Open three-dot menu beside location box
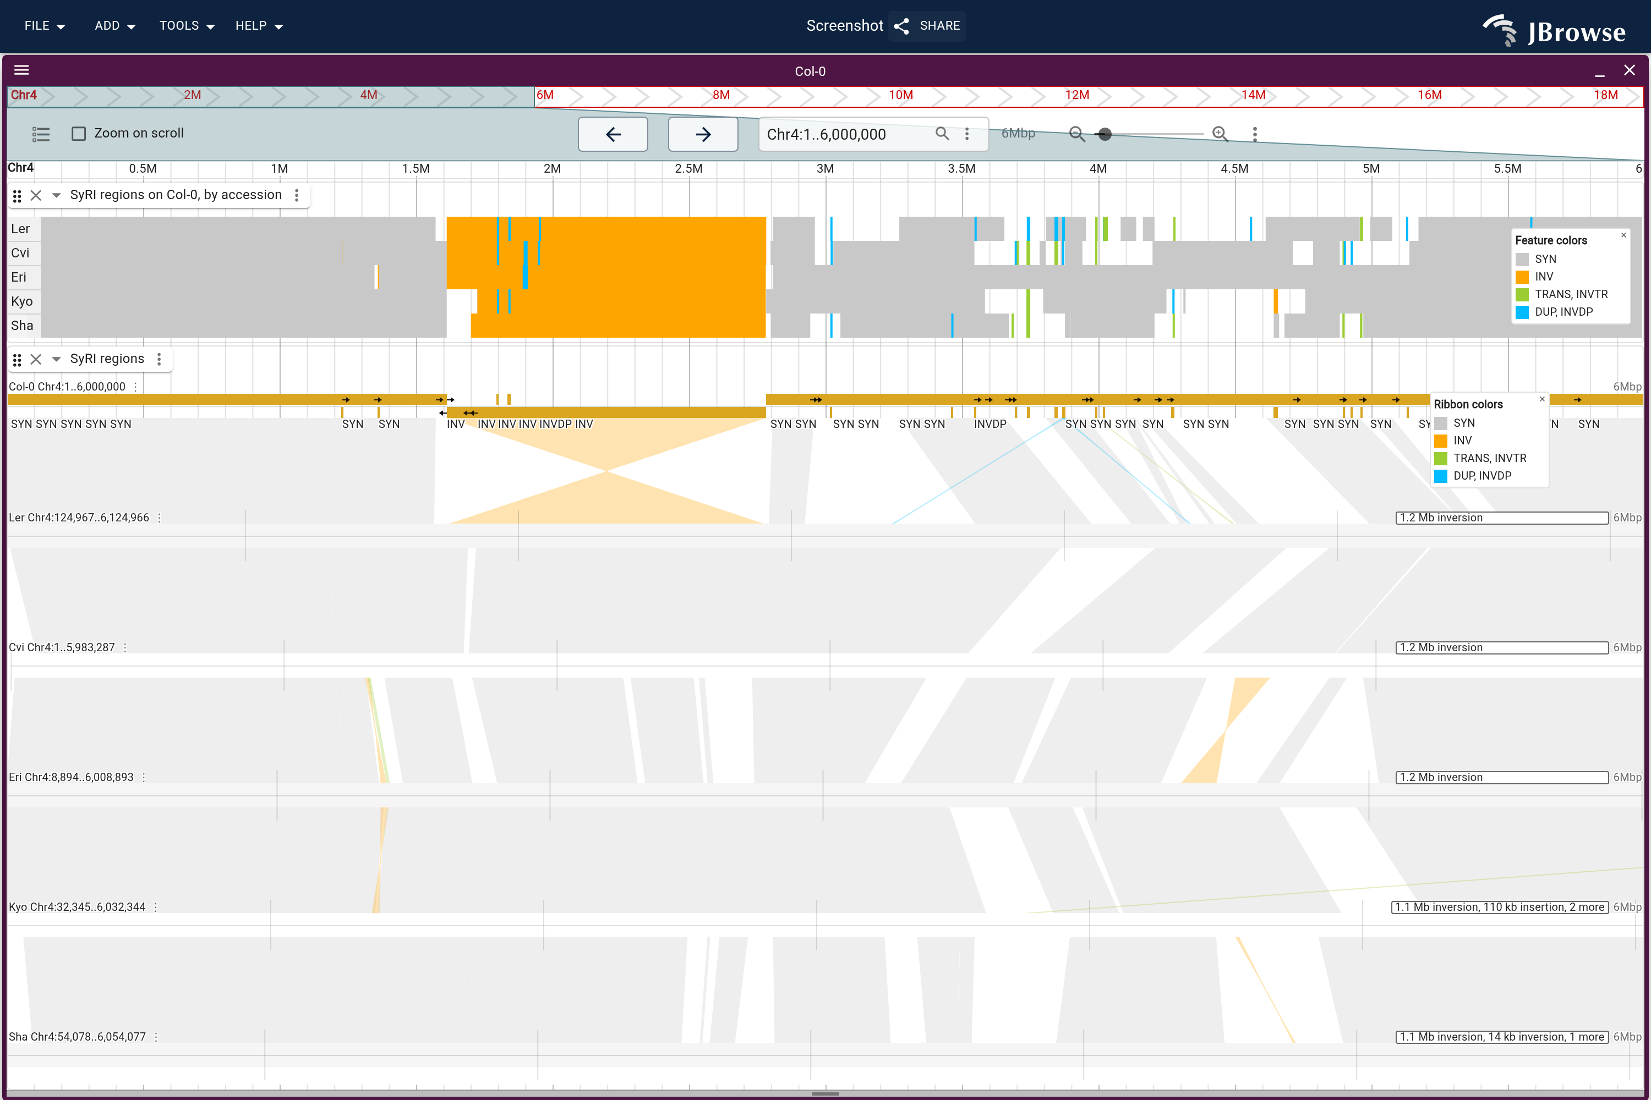 [x=966, y=133]
